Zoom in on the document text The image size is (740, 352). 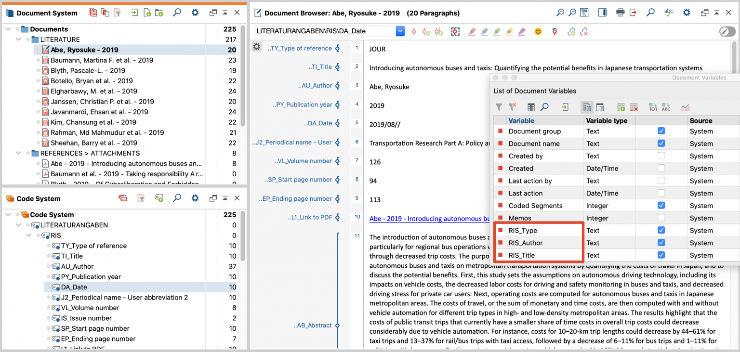(x=572, y=13)
